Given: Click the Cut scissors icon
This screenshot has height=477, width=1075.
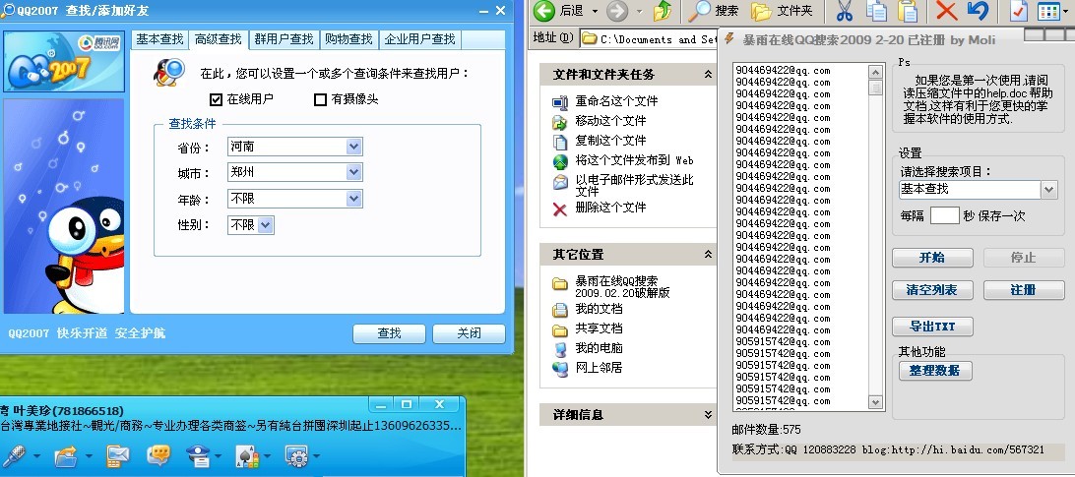Looking at the screenshot, I should click(x=844, y=10).
